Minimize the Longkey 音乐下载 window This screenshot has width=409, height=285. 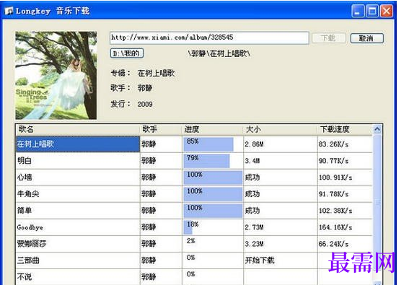(x=358, y=12)
